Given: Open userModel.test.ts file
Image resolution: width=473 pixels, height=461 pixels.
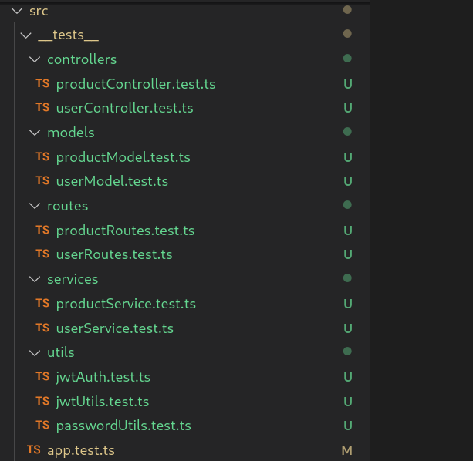Looking at the screenshot, I should pos(112,181).
